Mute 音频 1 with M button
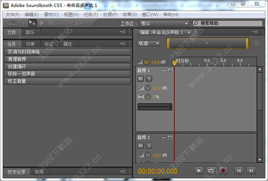This screenshot has width=268, height=181. (x=141, y=78)
